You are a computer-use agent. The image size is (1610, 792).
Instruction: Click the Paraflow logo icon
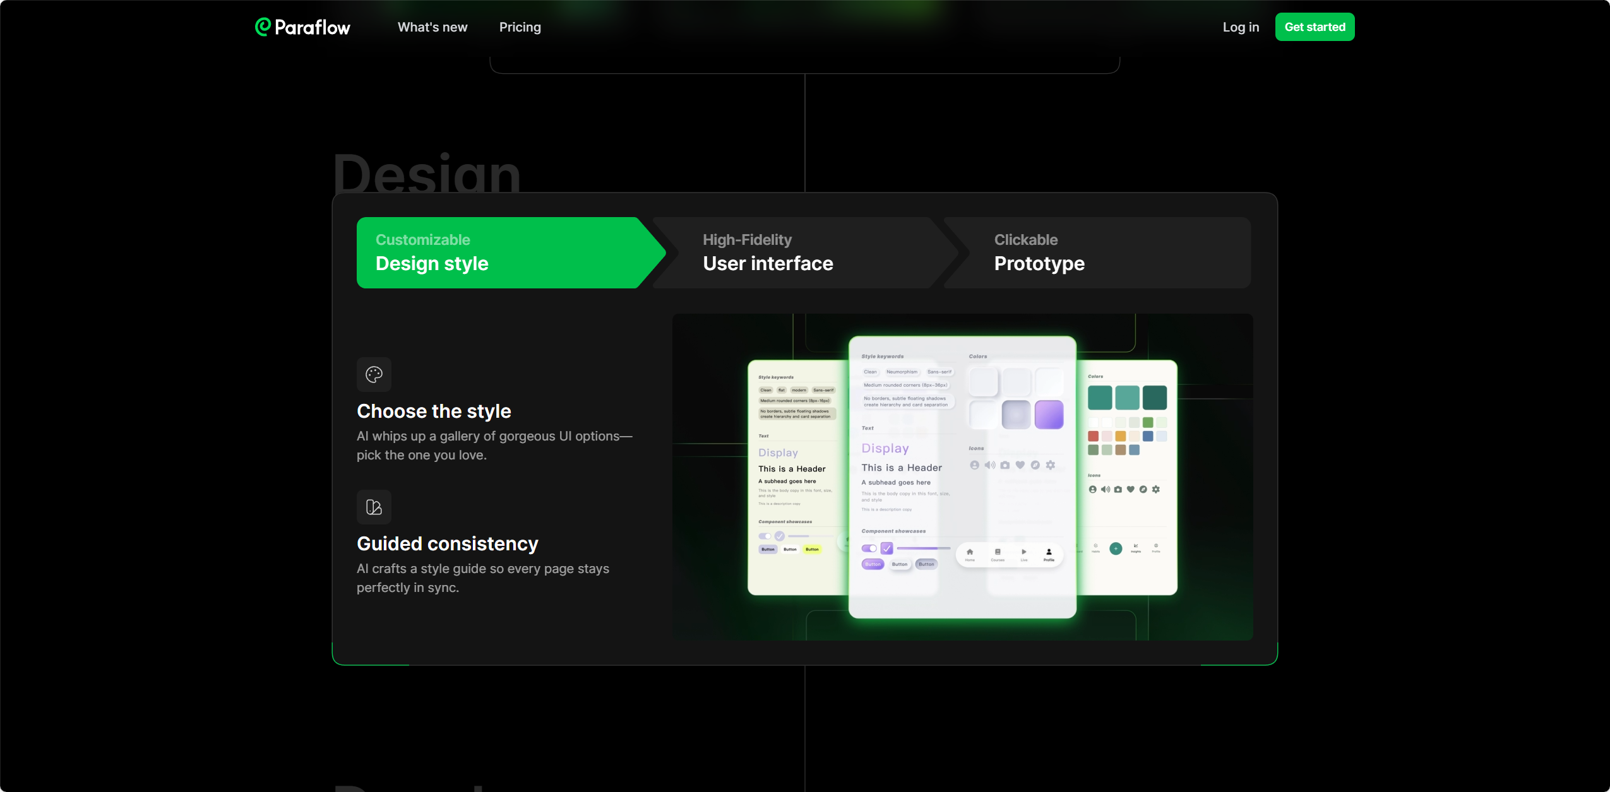[x=263, y=27]
